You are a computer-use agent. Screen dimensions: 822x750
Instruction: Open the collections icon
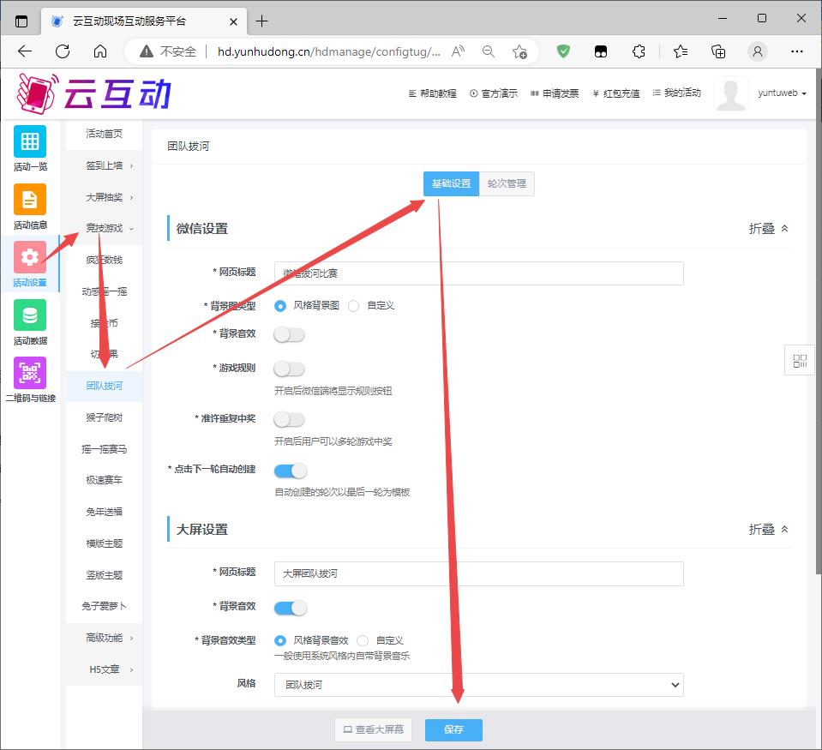tap(718, 51)
